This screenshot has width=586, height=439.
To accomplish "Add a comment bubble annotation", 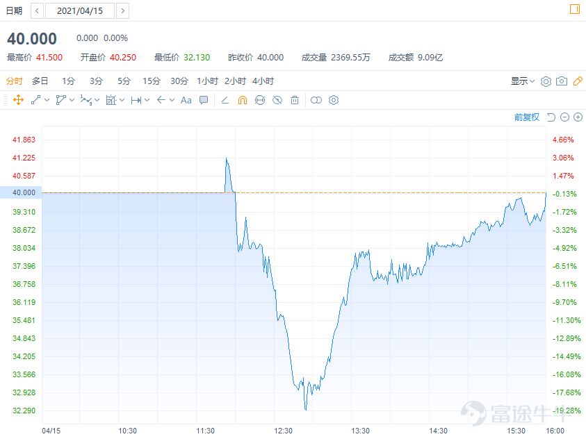I will (x=204, y=100).
